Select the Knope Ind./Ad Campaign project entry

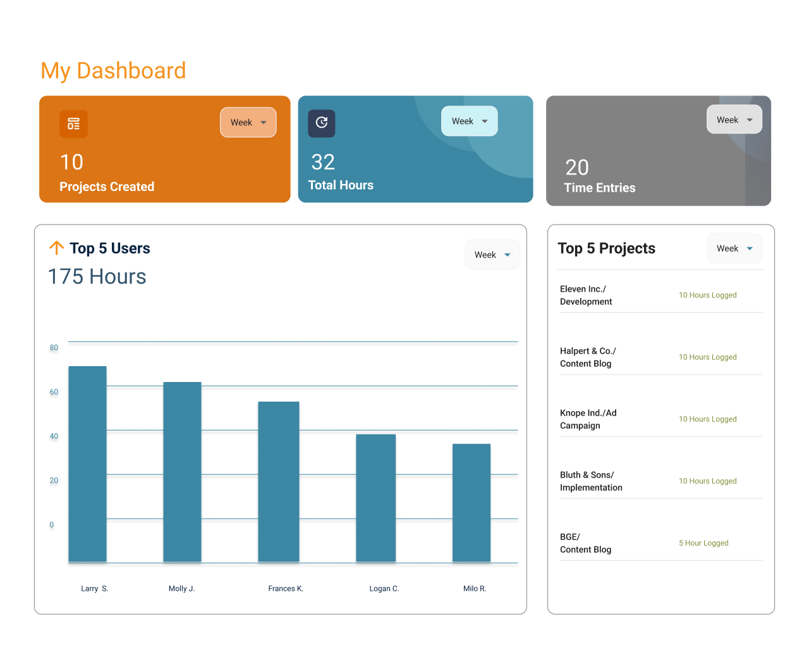(588, 419)
